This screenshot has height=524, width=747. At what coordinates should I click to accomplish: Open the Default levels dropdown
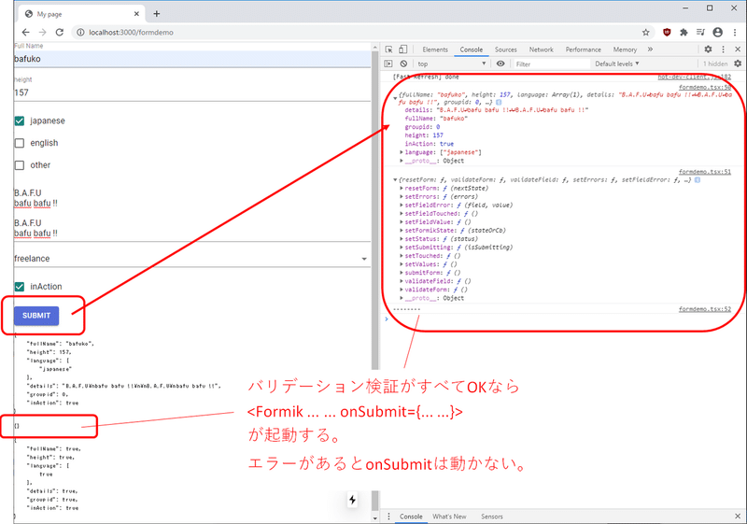(617, 64)
